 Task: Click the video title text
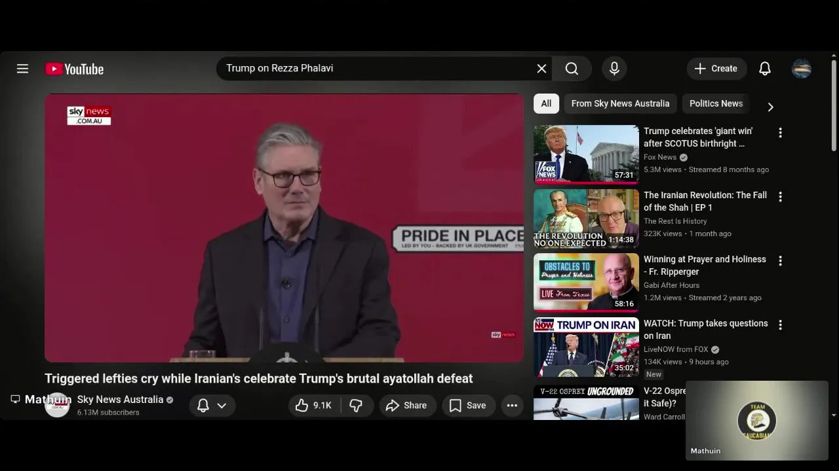click(x=258, y=379)
